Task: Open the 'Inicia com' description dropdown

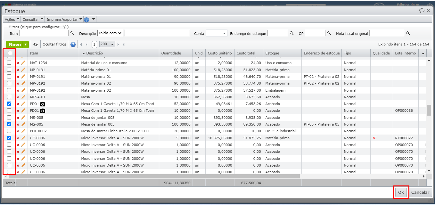Action: (110, 33)
